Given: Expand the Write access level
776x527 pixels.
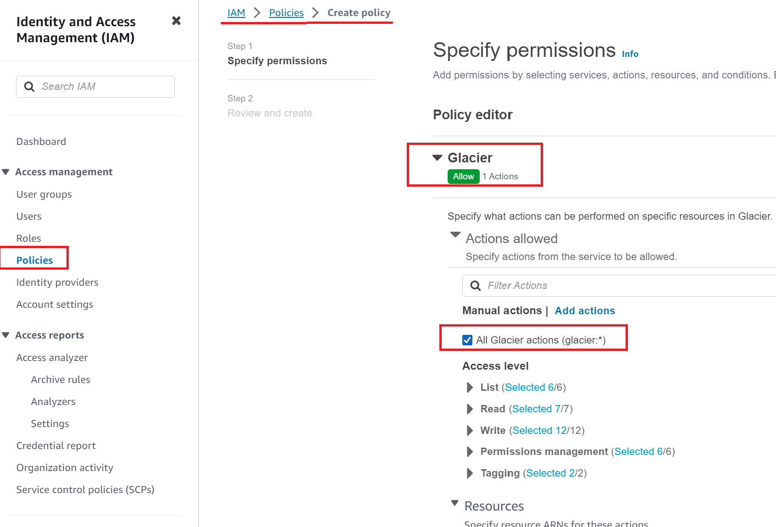Looking at the screenshot, I should coord(470,431).
